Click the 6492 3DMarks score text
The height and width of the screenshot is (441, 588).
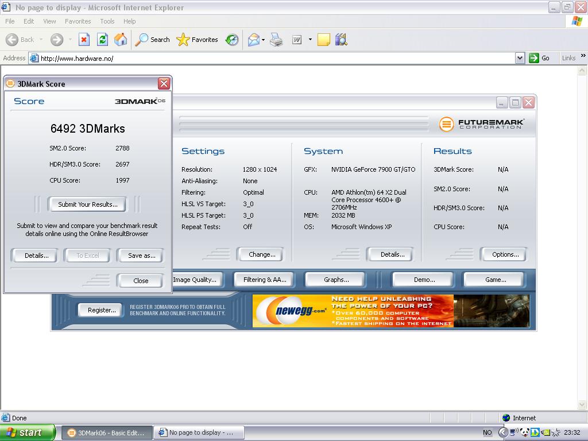(x=88, y=129)
